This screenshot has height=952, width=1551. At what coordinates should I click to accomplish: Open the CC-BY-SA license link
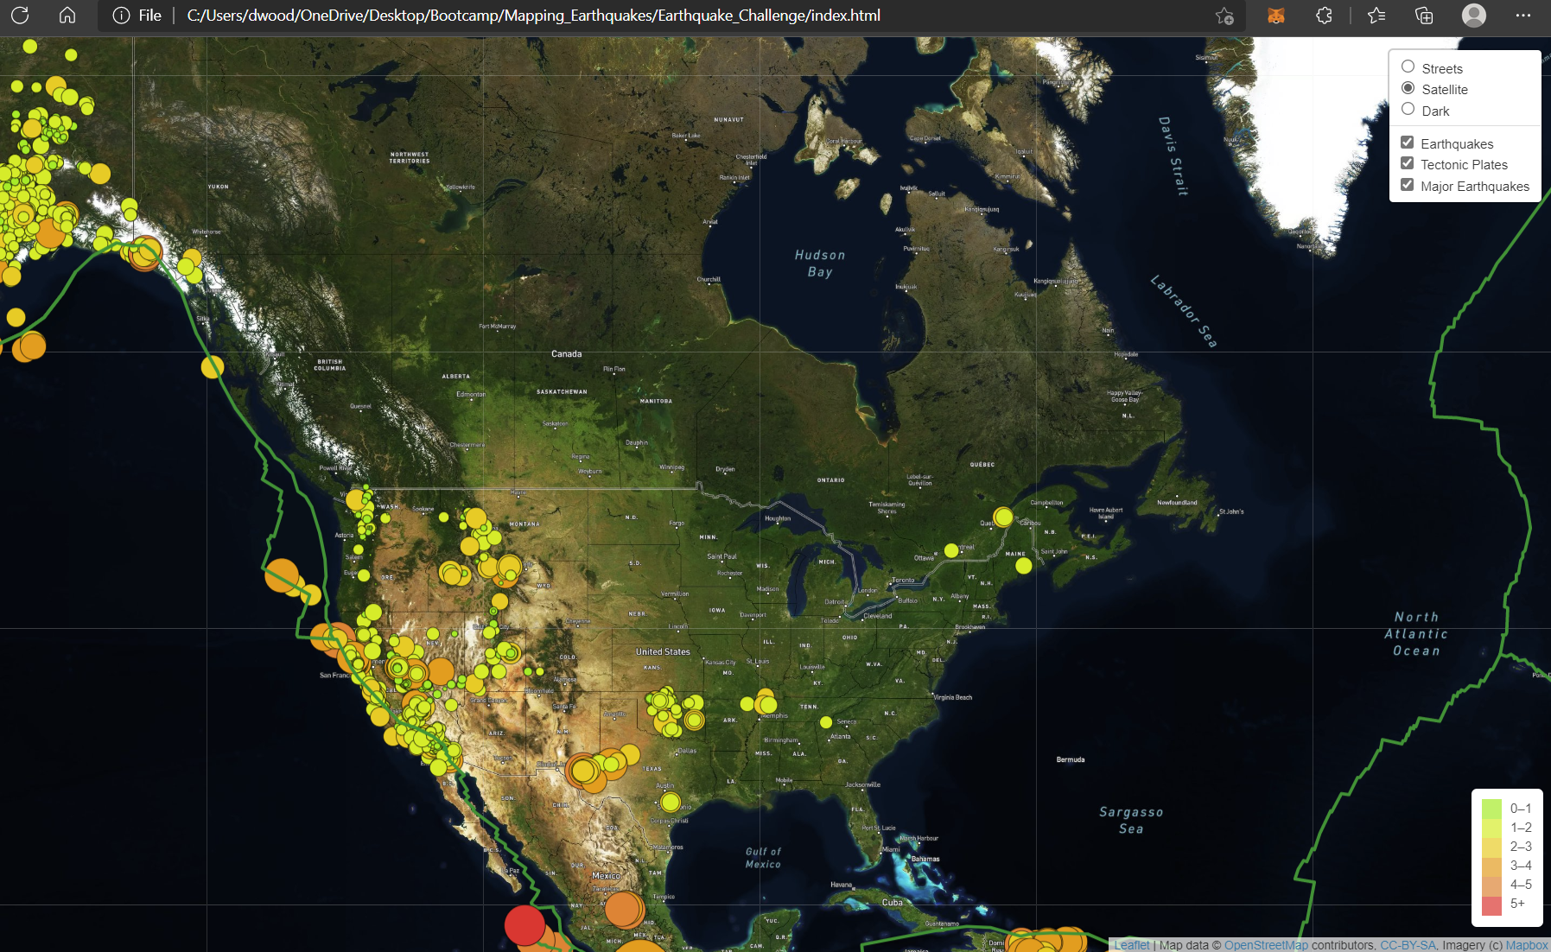(1408, 945)
